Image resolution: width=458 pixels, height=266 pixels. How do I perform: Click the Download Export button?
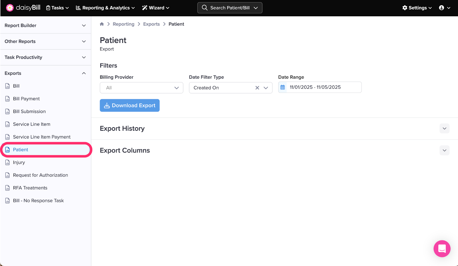pyautogui.click(x=130, y=106)
